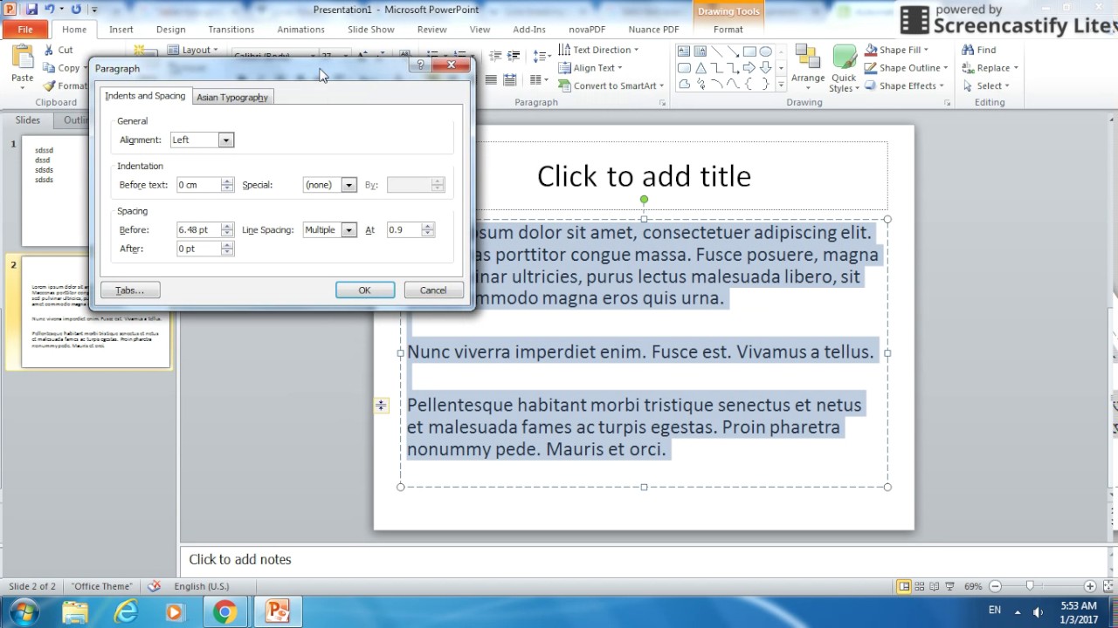
Task: Click the stepper arrows of Spacing Before field
Action: (228, 230)
